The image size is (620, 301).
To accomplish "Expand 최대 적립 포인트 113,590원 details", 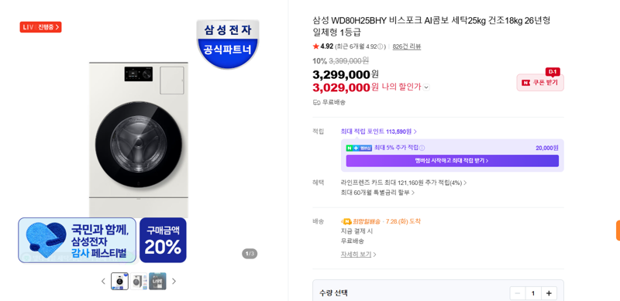I will pos(379,132).
